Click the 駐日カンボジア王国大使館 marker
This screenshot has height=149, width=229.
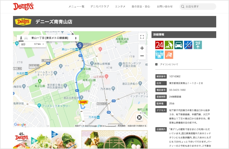coord(120,64)
